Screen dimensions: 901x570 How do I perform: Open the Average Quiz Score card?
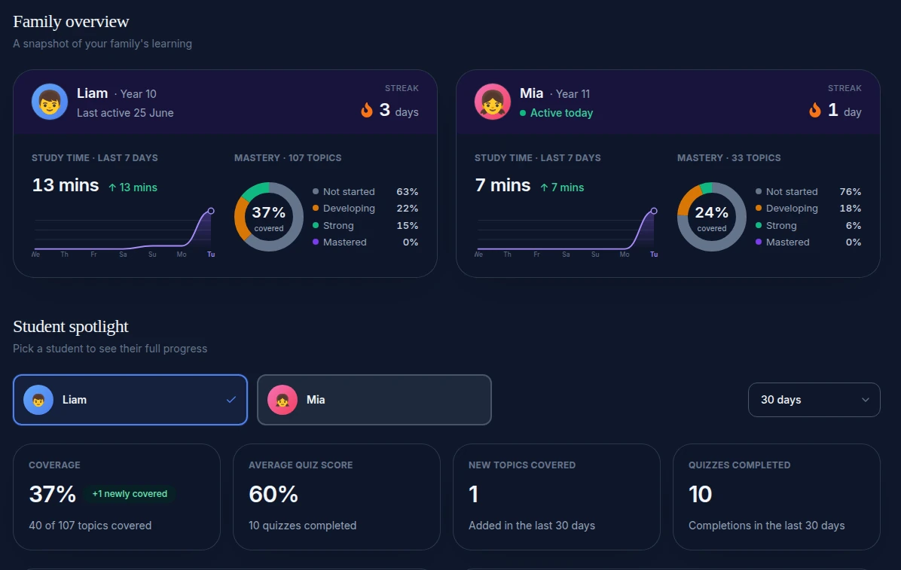point(337,497)
